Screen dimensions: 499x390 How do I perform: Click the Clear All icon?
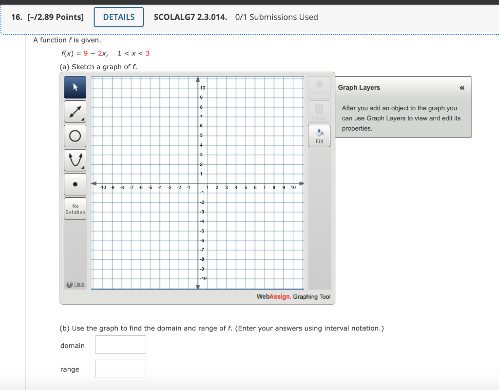click(x=319, y=87)
